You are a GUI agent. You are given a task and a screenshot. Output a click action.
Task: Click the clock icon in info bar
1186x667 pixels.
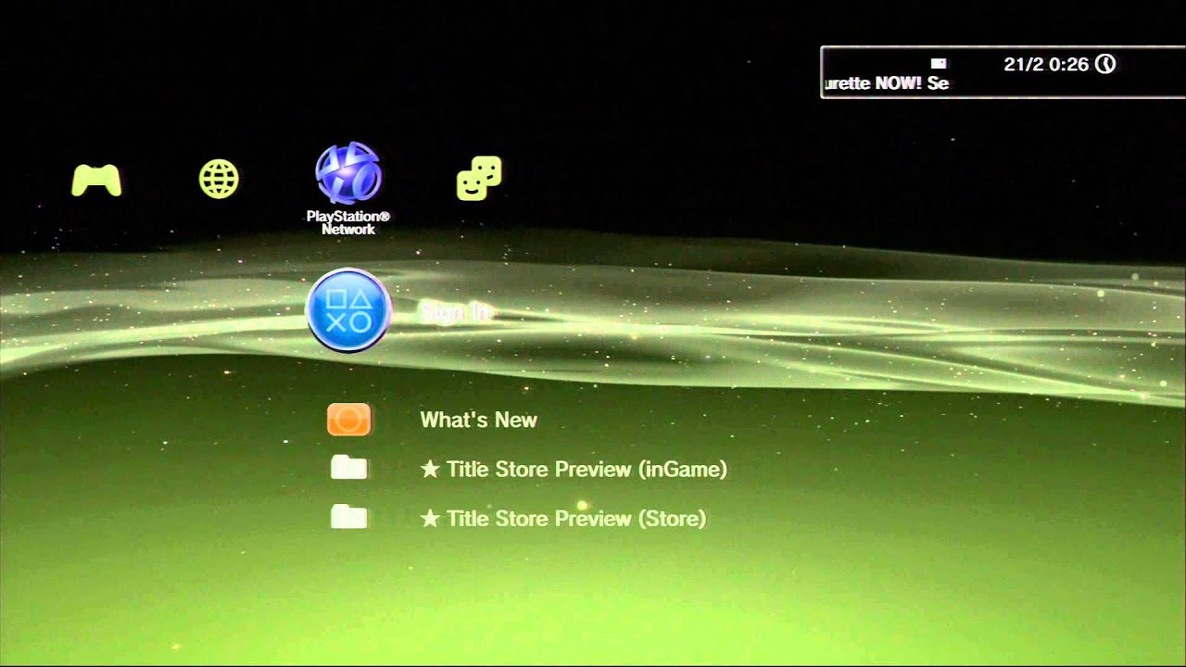coord(1105,64)
